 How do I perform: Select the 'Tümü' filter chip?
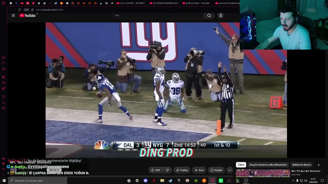point(241,165)
